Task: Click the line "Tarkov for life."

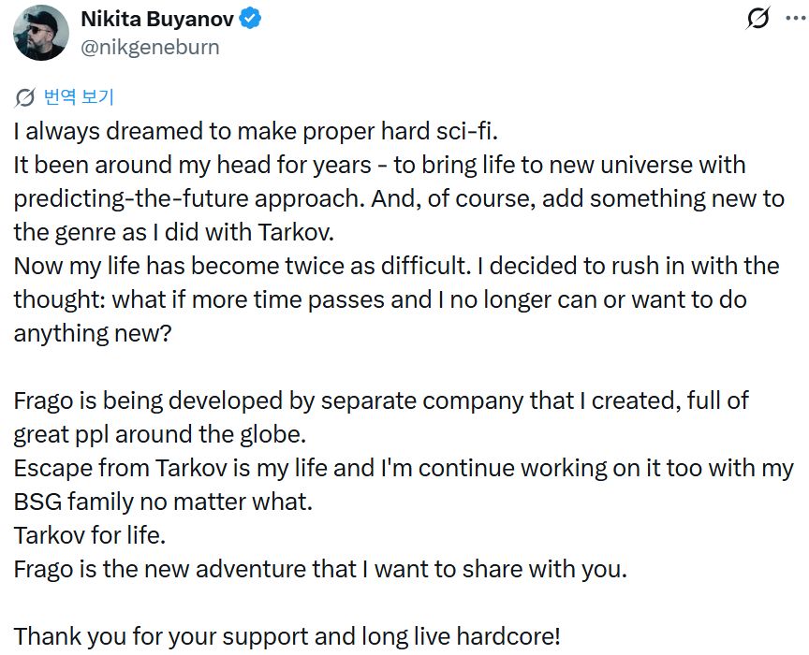Action: 91,535
